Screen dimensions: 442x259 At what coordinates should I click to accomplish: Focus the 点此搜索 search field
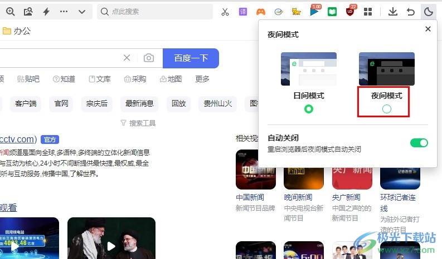[x=155, y=12]
